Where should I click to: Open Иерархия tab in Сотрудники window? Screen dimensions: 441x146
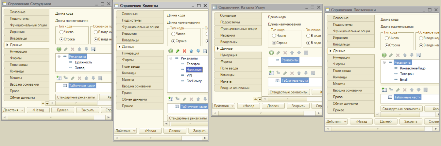[x=27, y=32]
